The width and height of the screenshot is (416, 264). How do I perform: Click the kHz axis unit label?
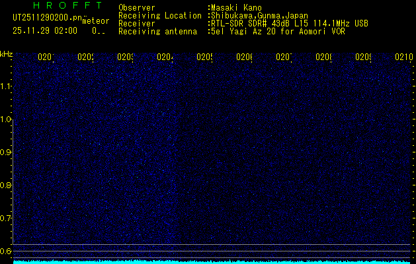[x=7, y=55]
